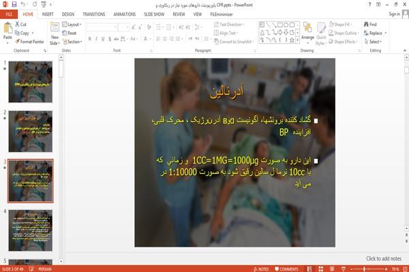Switch to Reading View
Image resolution: width=409 pixels, height=272 pixels.
point(332,269)
